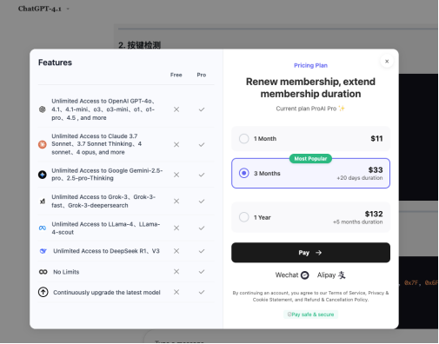Click the Pro checkmark in the OpenAI row
Viewport: 439px width, 344px height.
[x=202, y=109]
